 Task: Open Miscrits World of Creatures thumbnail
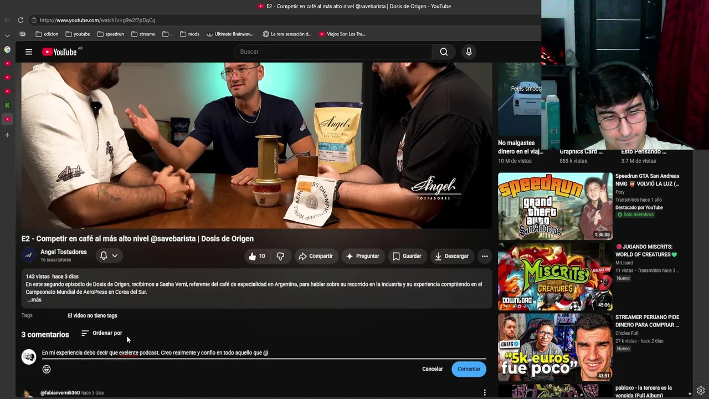[x=555, y=277]
